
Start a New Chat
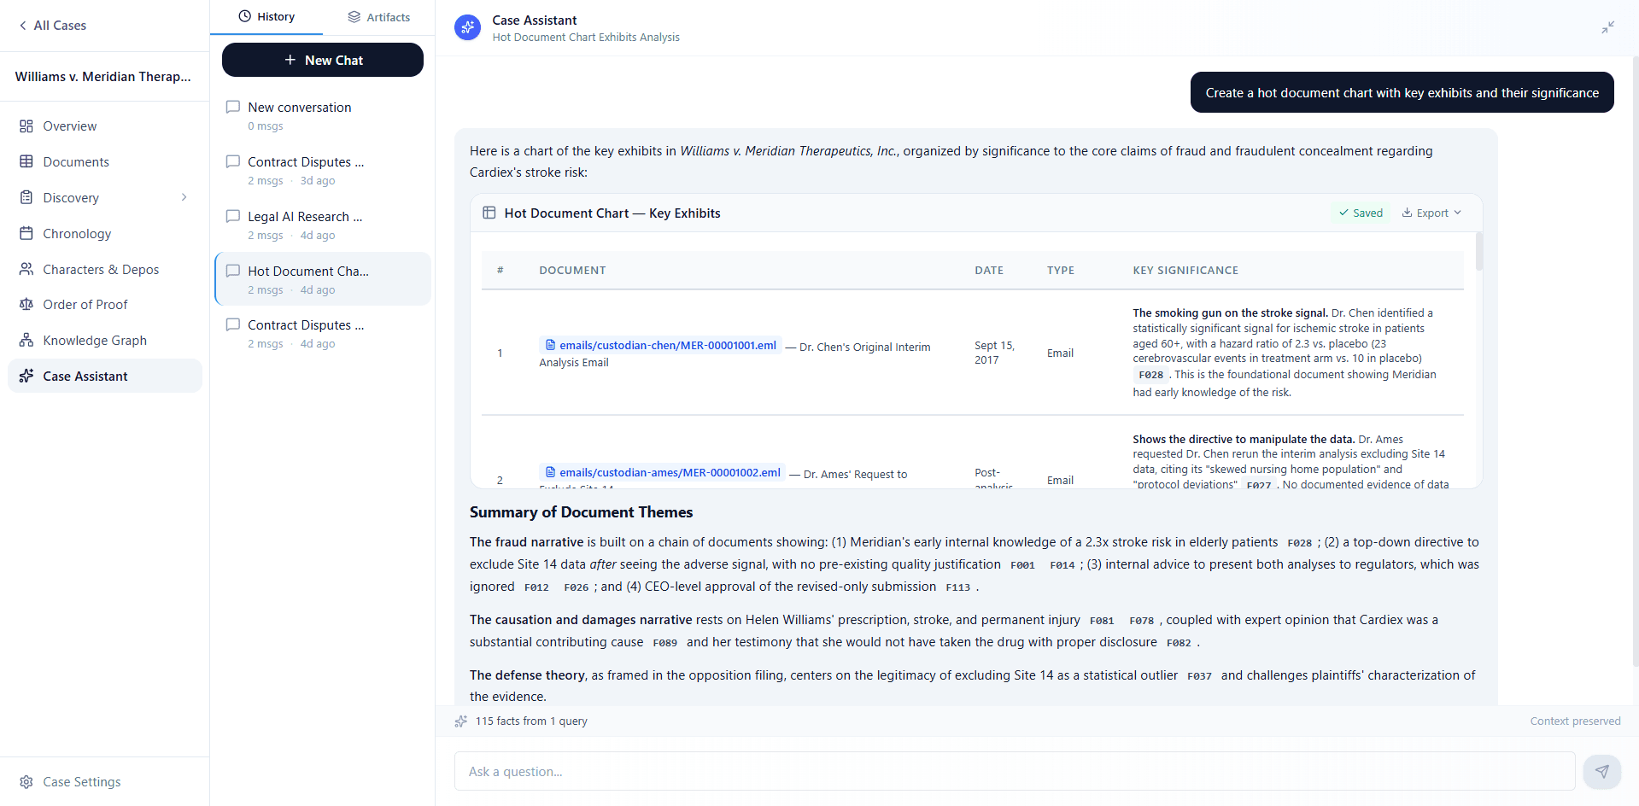pos(323,60)
